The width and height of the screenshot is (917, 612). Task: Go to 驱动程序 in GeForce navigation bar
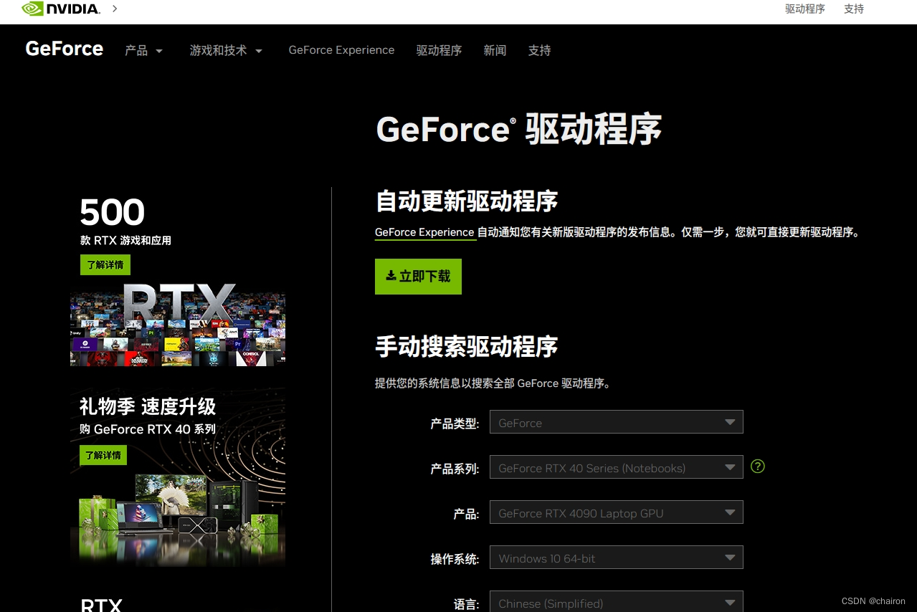439,50
